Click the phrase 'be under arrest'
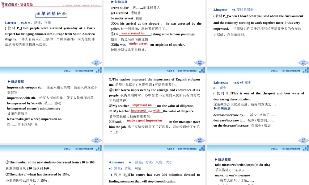 122,18
